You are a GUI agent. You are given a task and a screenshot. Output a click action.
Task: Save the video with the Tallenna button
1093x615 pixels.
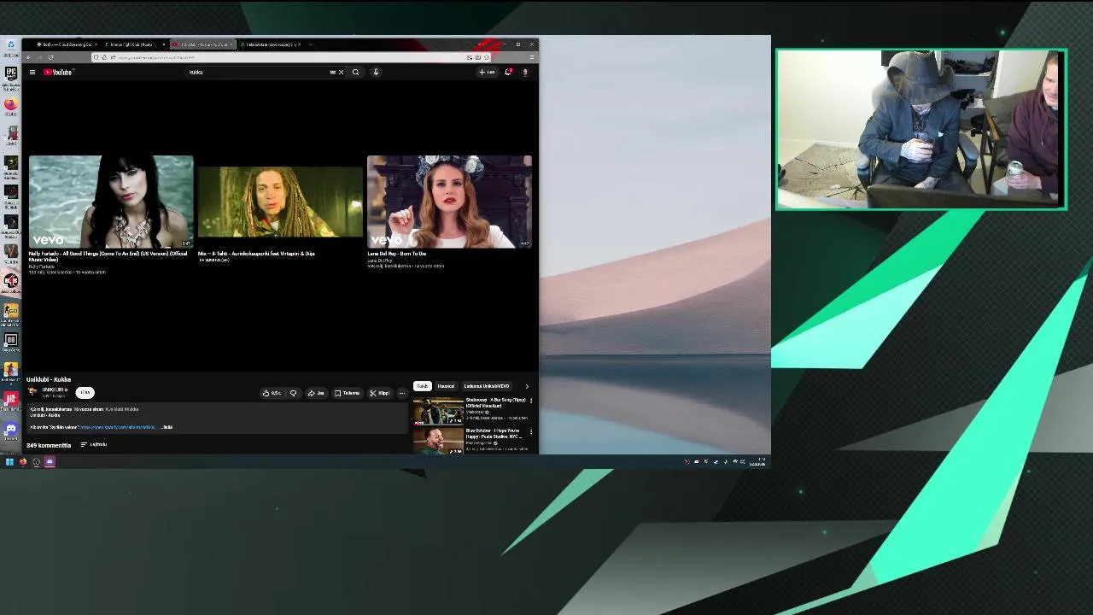348,393
